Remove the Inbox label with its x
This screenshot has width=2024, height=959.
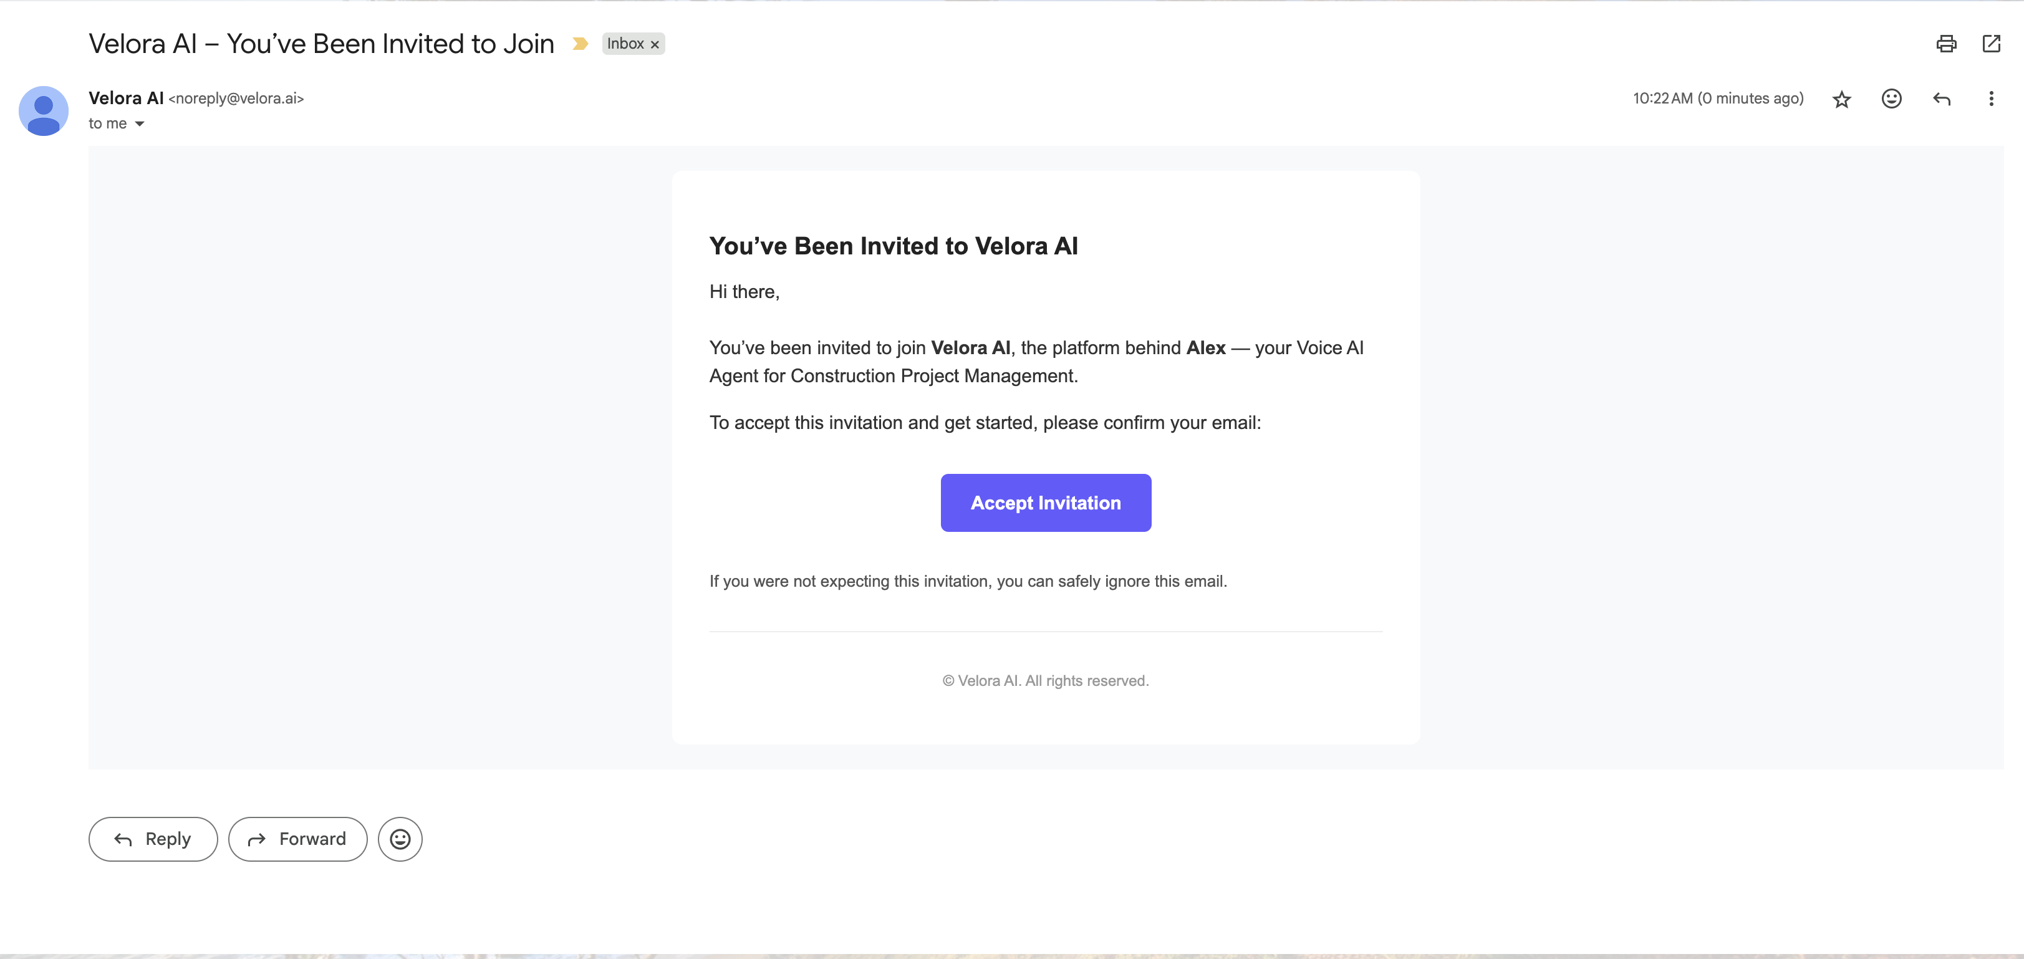tap(655, 45)
